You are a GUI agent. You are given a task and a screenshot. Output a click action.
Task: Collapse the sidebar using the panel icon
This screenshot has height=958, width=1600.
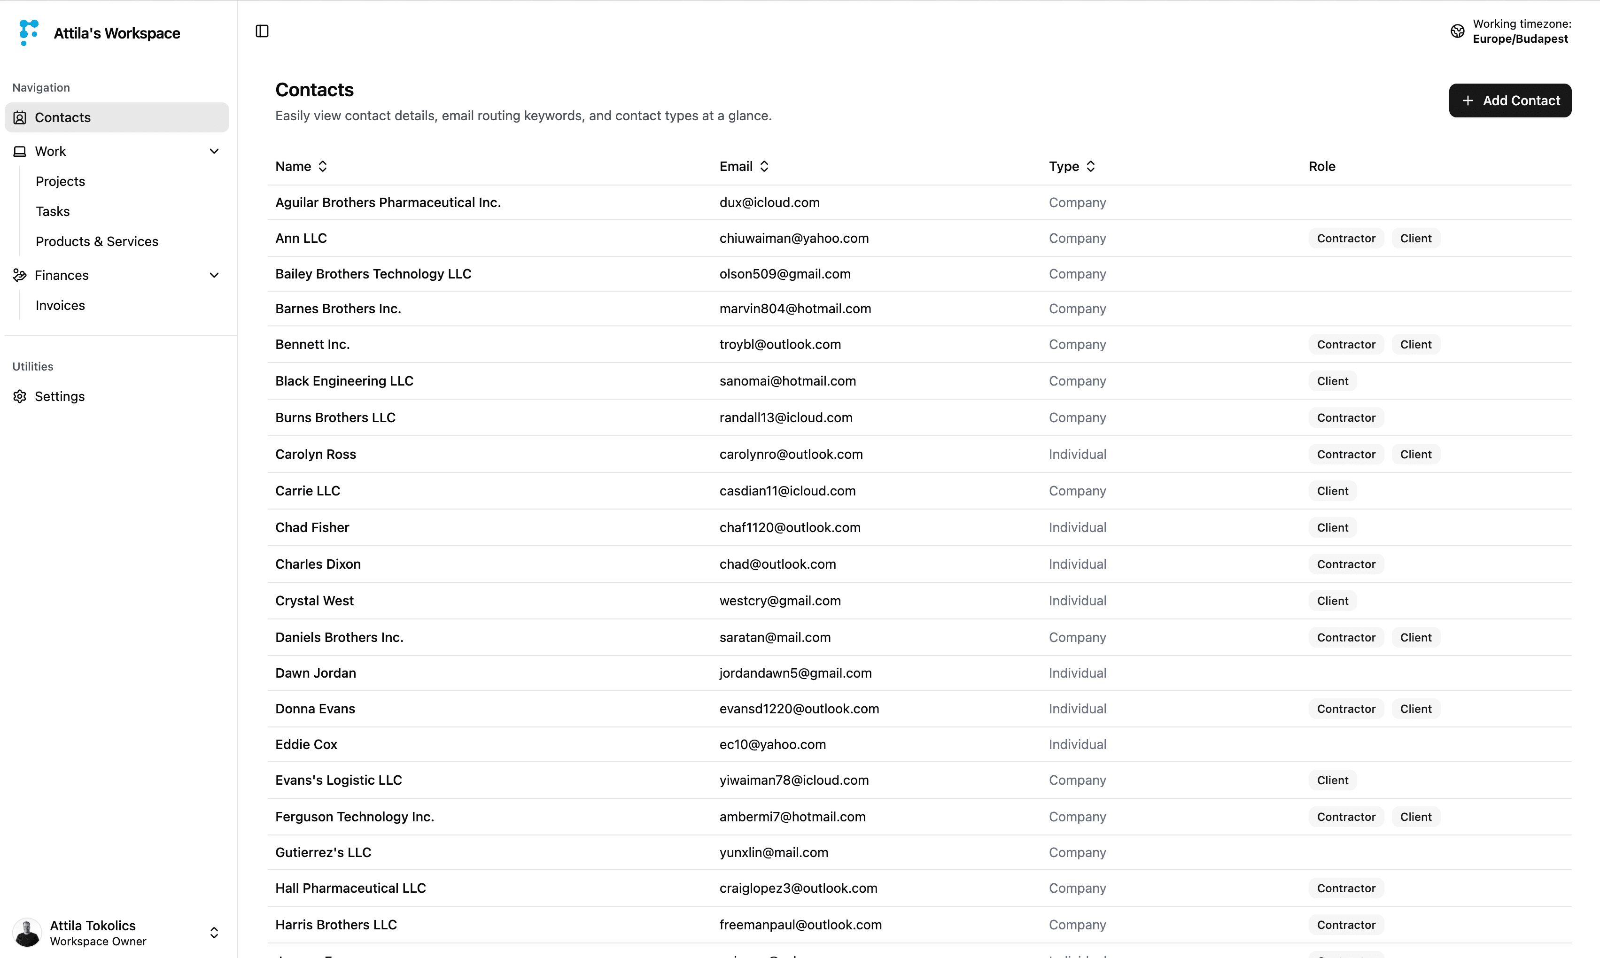point(262,31)
